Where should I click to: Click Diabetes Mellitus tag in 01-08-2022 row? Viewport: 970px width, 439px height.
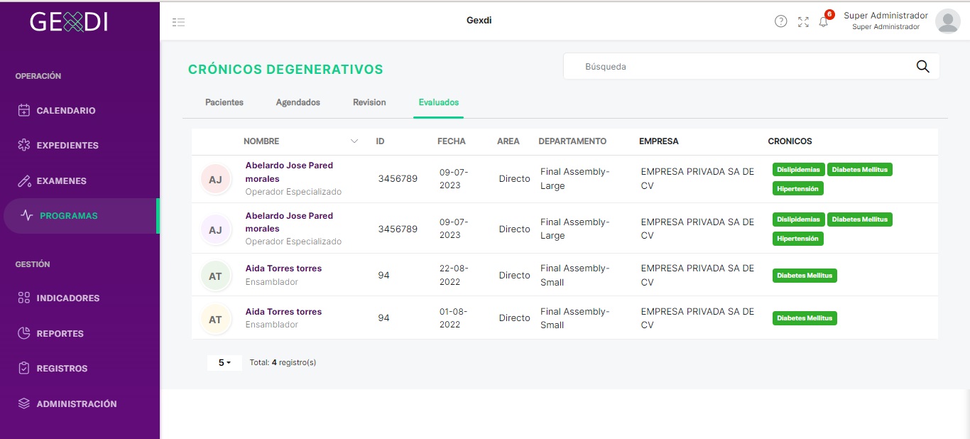coord(805,318)
